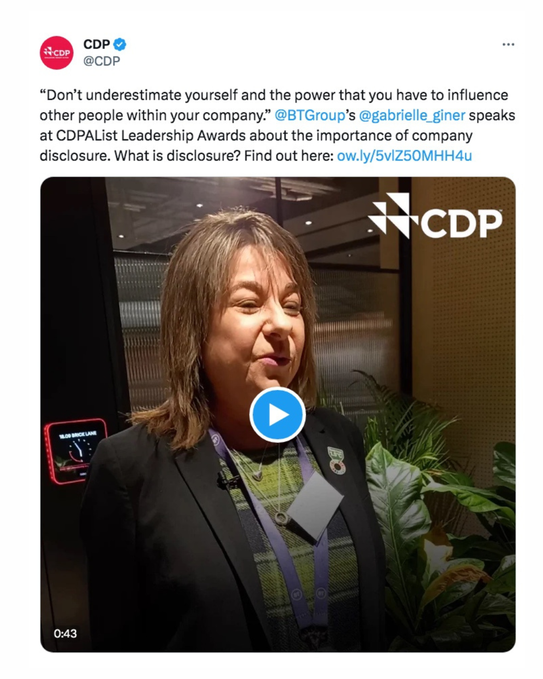
Task: Click the red clock display in video
Action: point(75,451)
